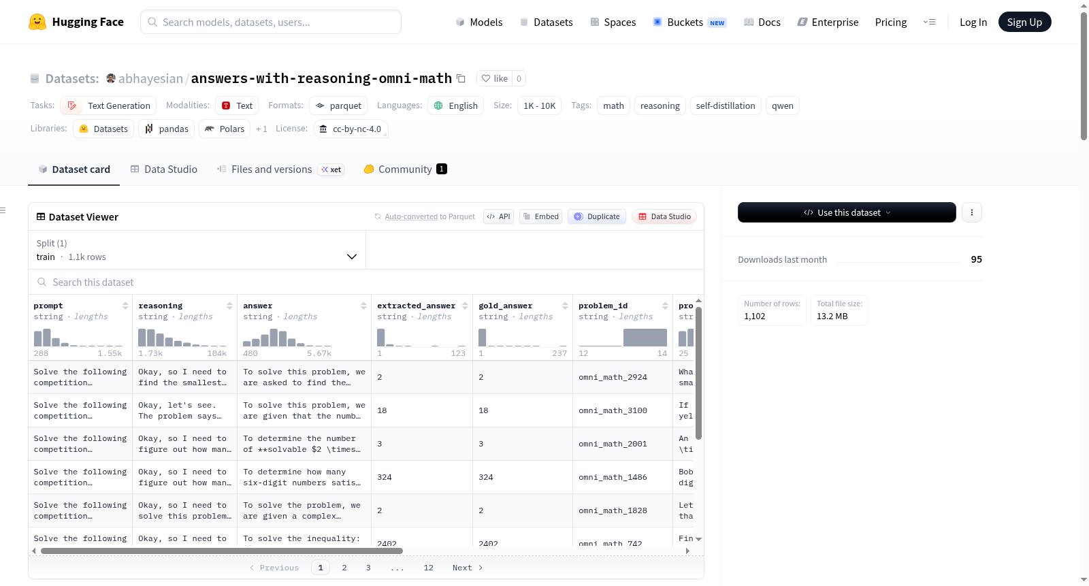Go to page 12 of the dataset

tap(428, 568)
